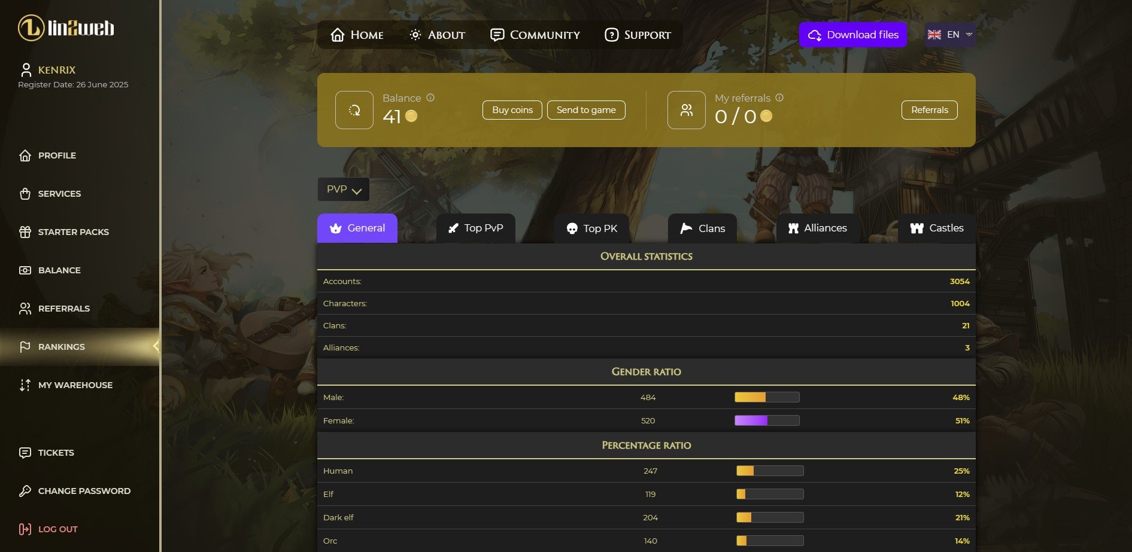
Task: Click the Accounts value 3054
Action: [x=960, y=281]
